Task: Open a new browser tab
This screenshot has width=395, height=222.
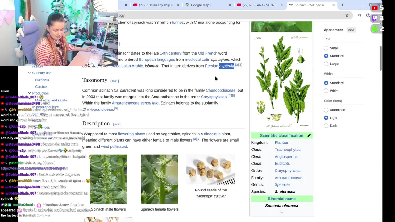Action: (343, 5)
